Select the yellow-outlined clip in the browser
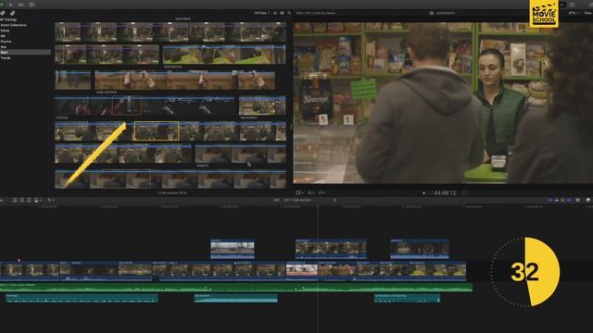Screen dimensions: 593x333 click(157, 131)
